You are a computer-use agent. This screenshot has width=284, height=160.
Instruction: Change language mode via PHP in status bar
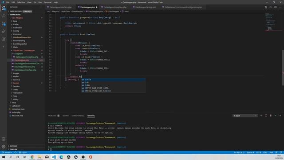coord(271,152)
